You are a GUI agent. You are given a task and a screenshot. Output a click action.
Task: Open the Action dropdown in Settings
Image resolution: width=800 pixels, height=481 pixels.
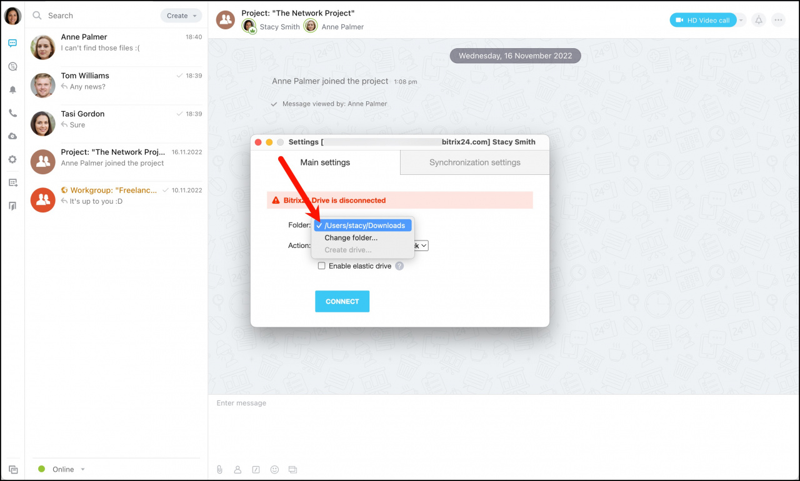pyautogui.click(x=421, y=245)
